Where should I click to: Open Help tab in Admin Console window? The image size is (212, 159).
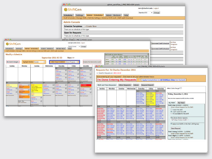[126, 15]
